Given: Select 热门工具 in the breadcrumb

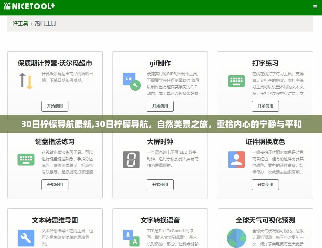Looking at the screenshot, I should 45,24.
